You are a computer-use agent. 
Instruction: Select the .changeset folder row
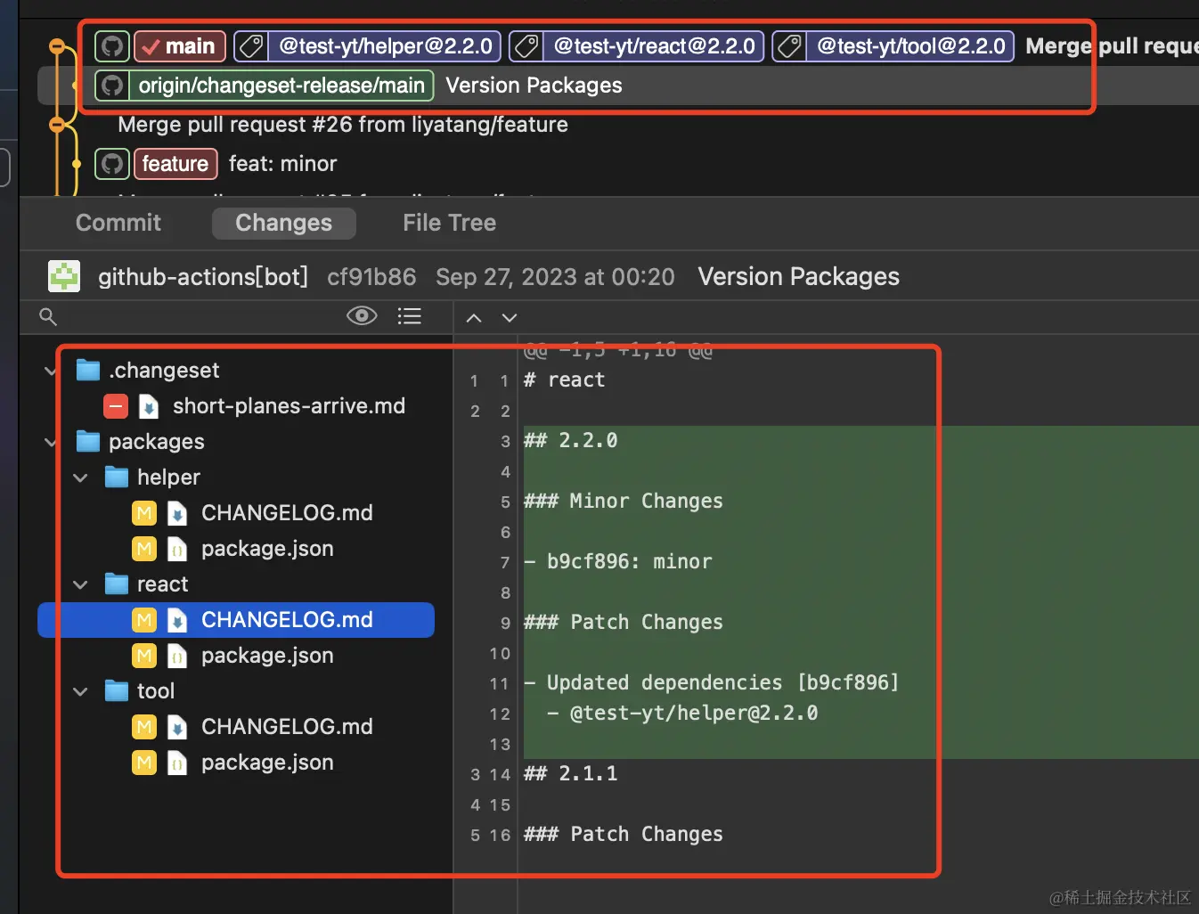236,371
